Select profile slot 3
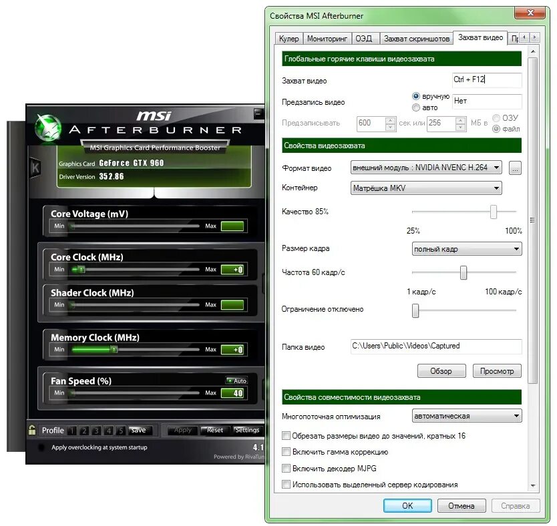 [x=96, y=431]
